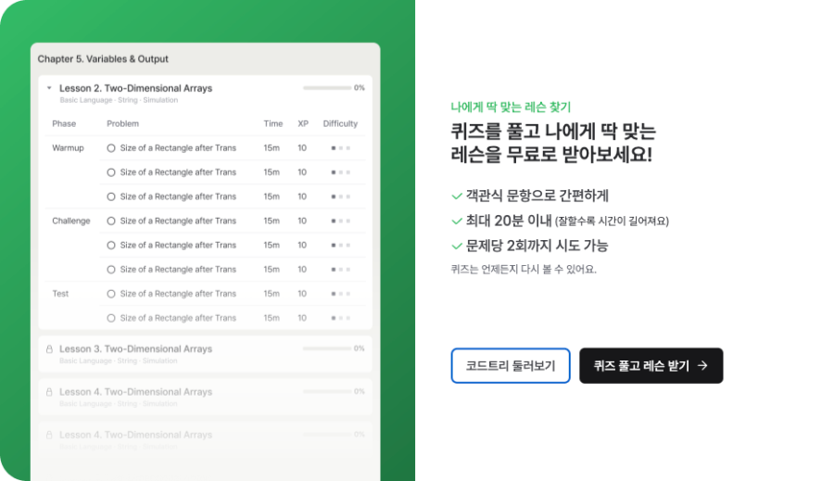This screenshot has width=834, height=481.
Task: Click the 퀴즈는 언제든지 다시 볼 수 있어요 note
Action: pyautogui.click(x=524, y=270)
